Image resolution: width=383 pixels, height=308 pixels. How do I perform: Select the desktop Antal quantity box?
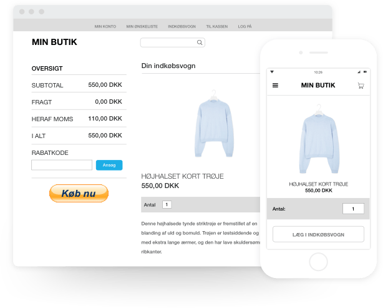pos(167,204)
